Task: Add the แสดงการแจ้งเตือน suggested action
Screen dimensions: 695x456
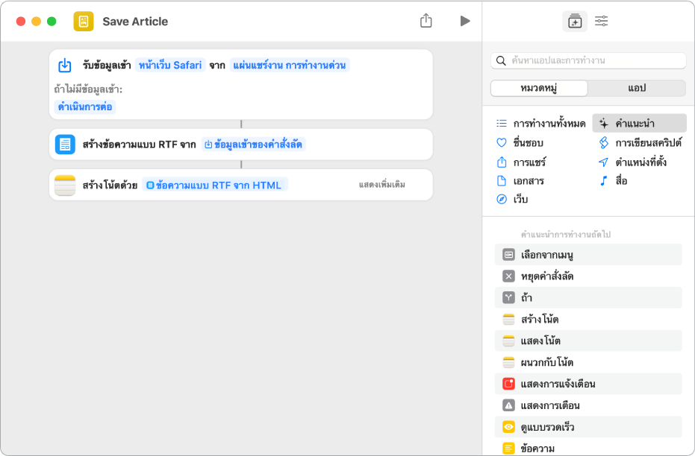Action: click(558, 384)
